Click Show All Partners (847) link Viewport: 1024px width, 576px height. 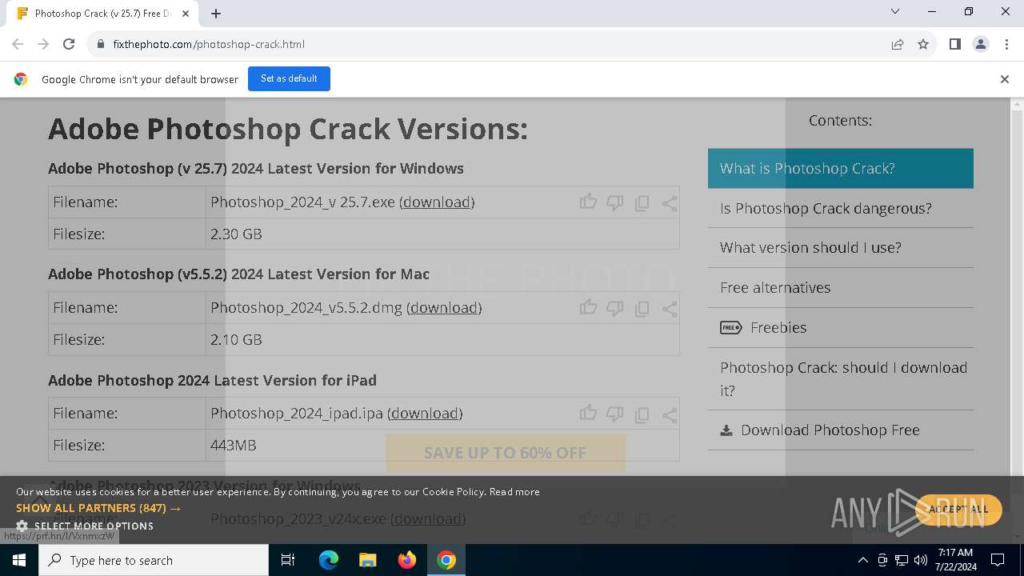98,508
